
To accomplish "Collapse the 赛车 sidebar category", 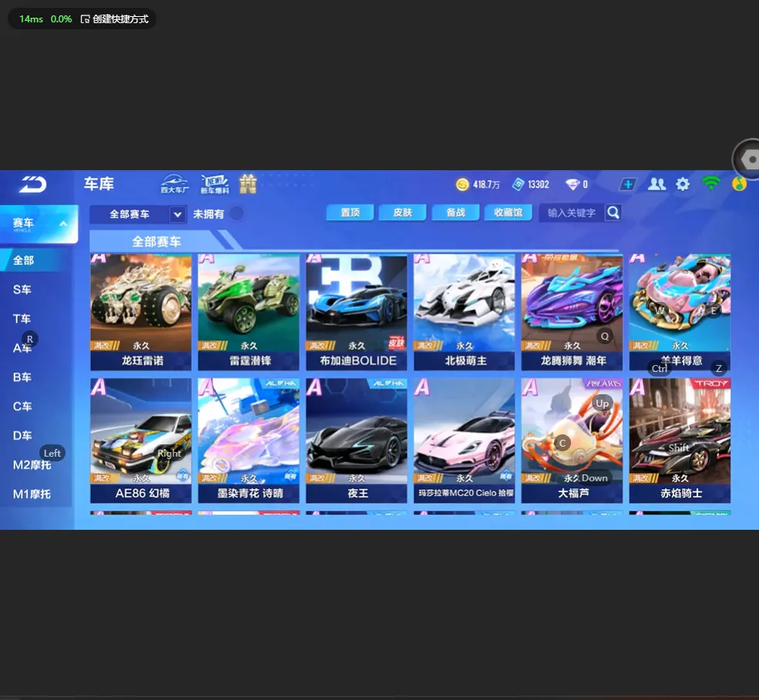I will click(x=63, y=223).
